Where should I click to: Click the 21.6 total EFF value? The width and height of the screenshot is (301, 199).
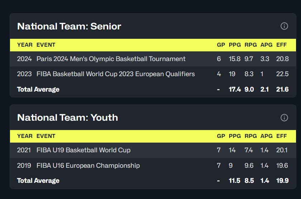coord(282,89)
